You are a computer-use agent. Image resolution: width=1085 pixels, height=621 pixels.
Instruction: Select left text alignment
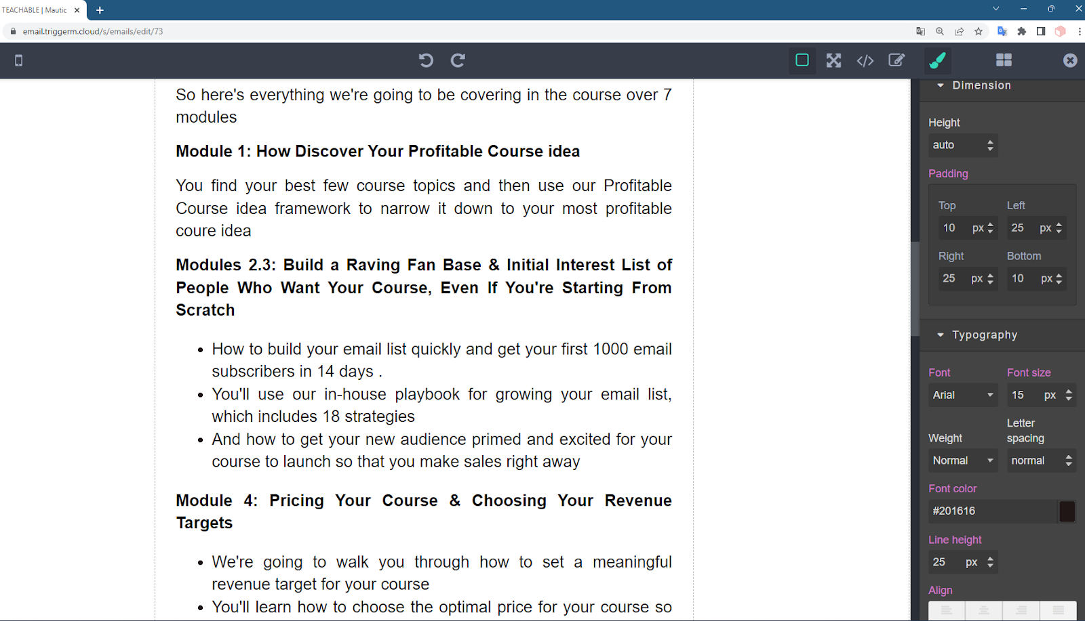coord(947,610)
